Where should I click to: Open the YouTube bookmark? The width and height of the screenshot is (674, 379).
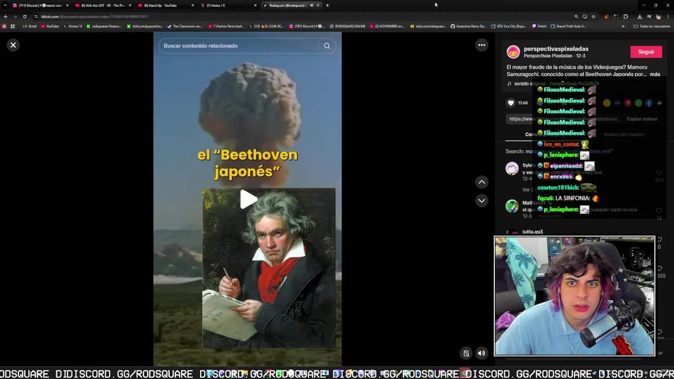click(50, 26)
